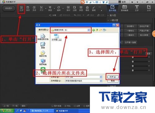Image resolution: width=155 pixels, height=113 pixels.
Task: Expand the 旋转 rotate dropdown arrow
Action: (x=63, y=8)
